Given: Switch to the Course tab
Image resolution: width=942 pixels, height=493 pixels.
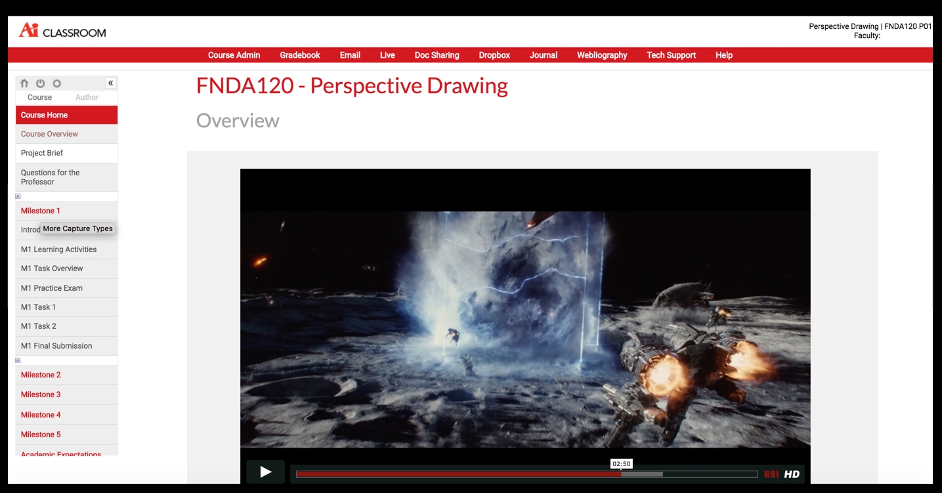Looking at the screenshot, I should pyautogui.click(x=39, y=97).
